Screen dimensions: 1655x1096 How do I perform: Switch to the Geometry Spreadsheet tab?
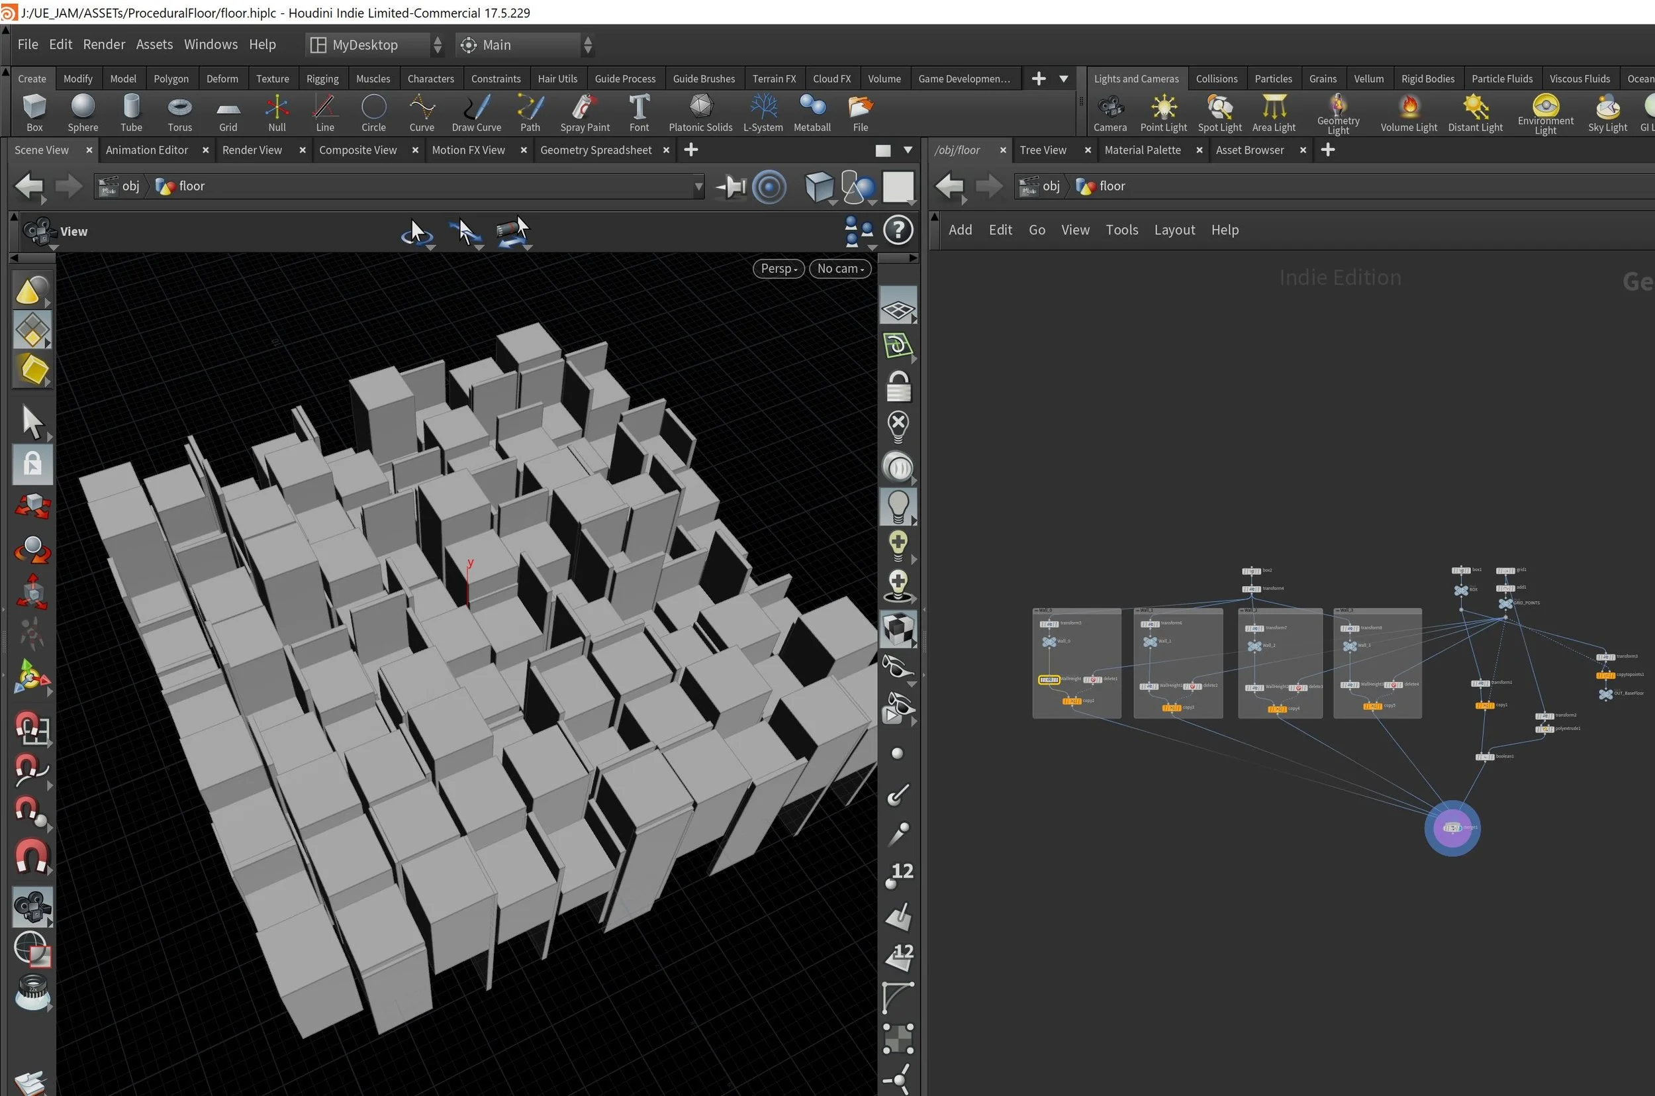[595, 150]
